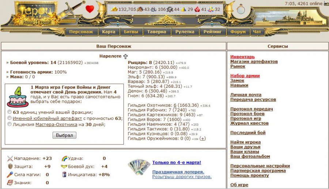Image resolution: width=329 pixels, height=189 pixels.
Task: Click the birthday cake image
Action: pyautogui.click(x=18, y=97)
